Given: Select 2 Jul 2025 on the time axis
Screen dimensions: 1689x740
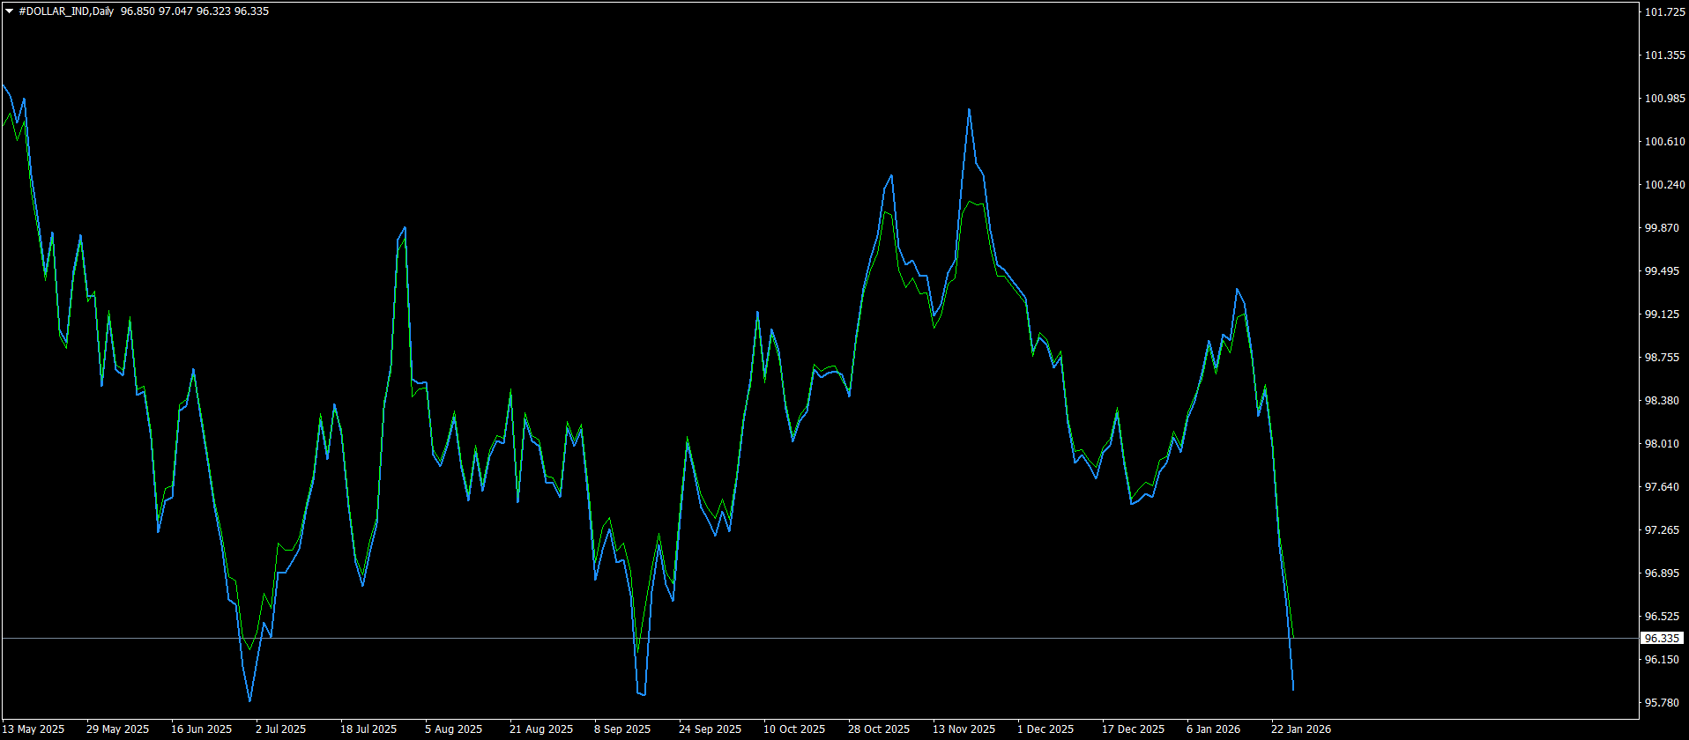Looking at the screenshot, I should (x=280, y=729).
